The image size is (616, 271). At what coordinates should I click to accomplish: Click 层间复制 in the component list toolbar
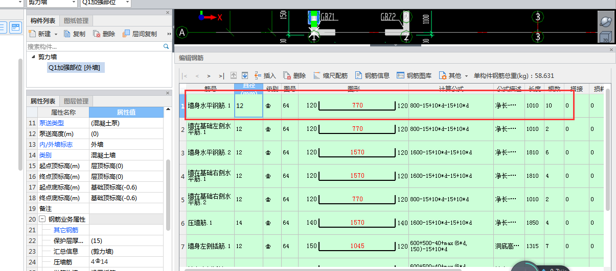click(x=140, y=34)
